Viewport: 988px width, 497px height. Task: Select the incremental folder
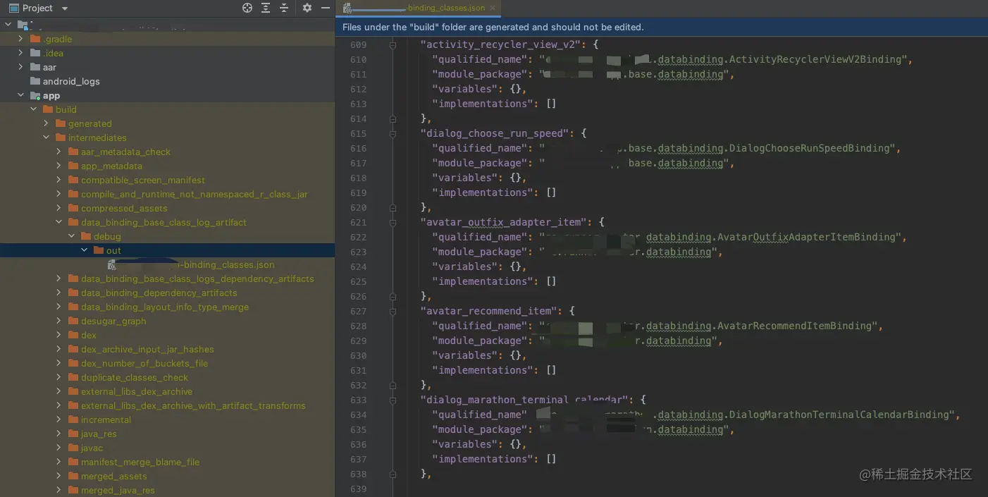coord(106,419)
